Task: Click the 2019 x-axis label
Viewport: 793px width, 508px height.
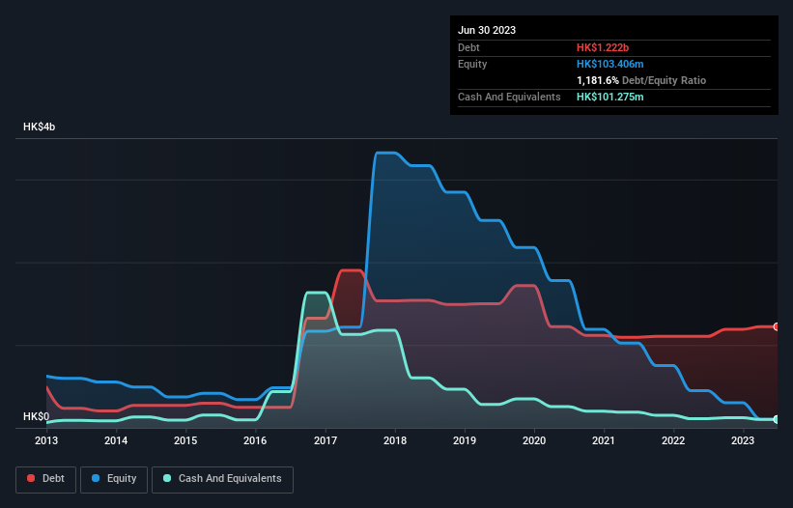Action: pos(465,440)
